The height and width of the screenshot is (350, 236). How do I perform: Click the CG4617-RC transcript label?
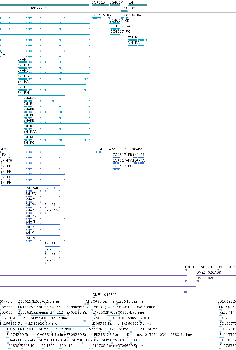(120, 32)
